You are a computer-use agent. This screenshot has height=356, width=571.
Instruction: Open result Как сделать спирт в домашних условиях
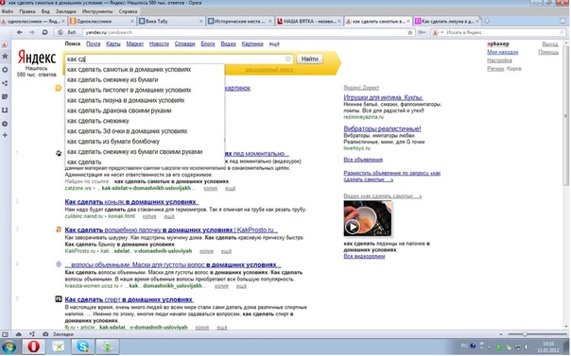tap(129, 300)
